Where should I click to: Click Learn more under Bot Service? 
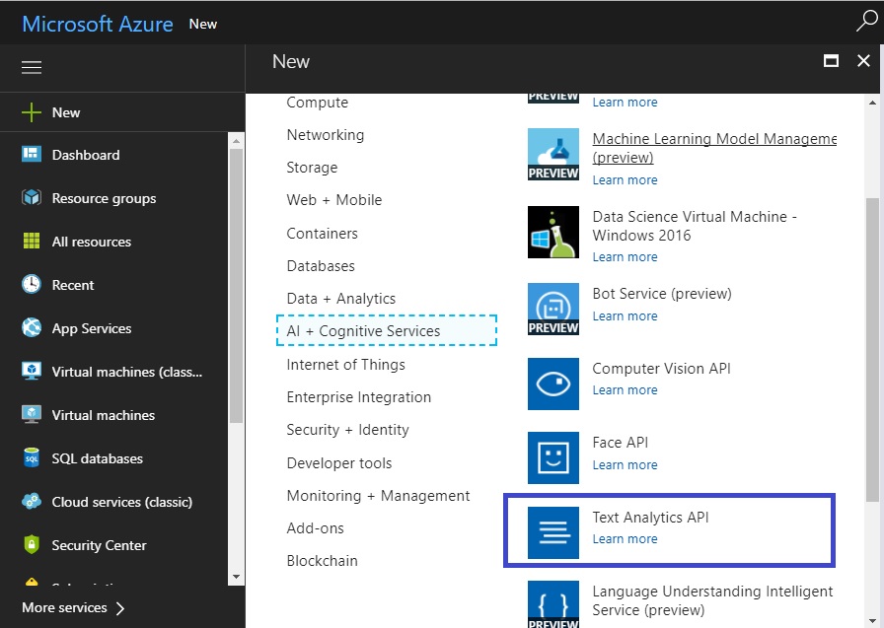pos(625,315)
